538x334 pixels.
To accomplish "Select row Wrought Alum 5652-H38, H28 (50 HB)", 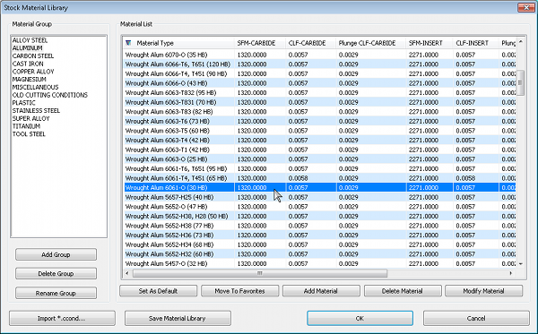I will 319,216.
